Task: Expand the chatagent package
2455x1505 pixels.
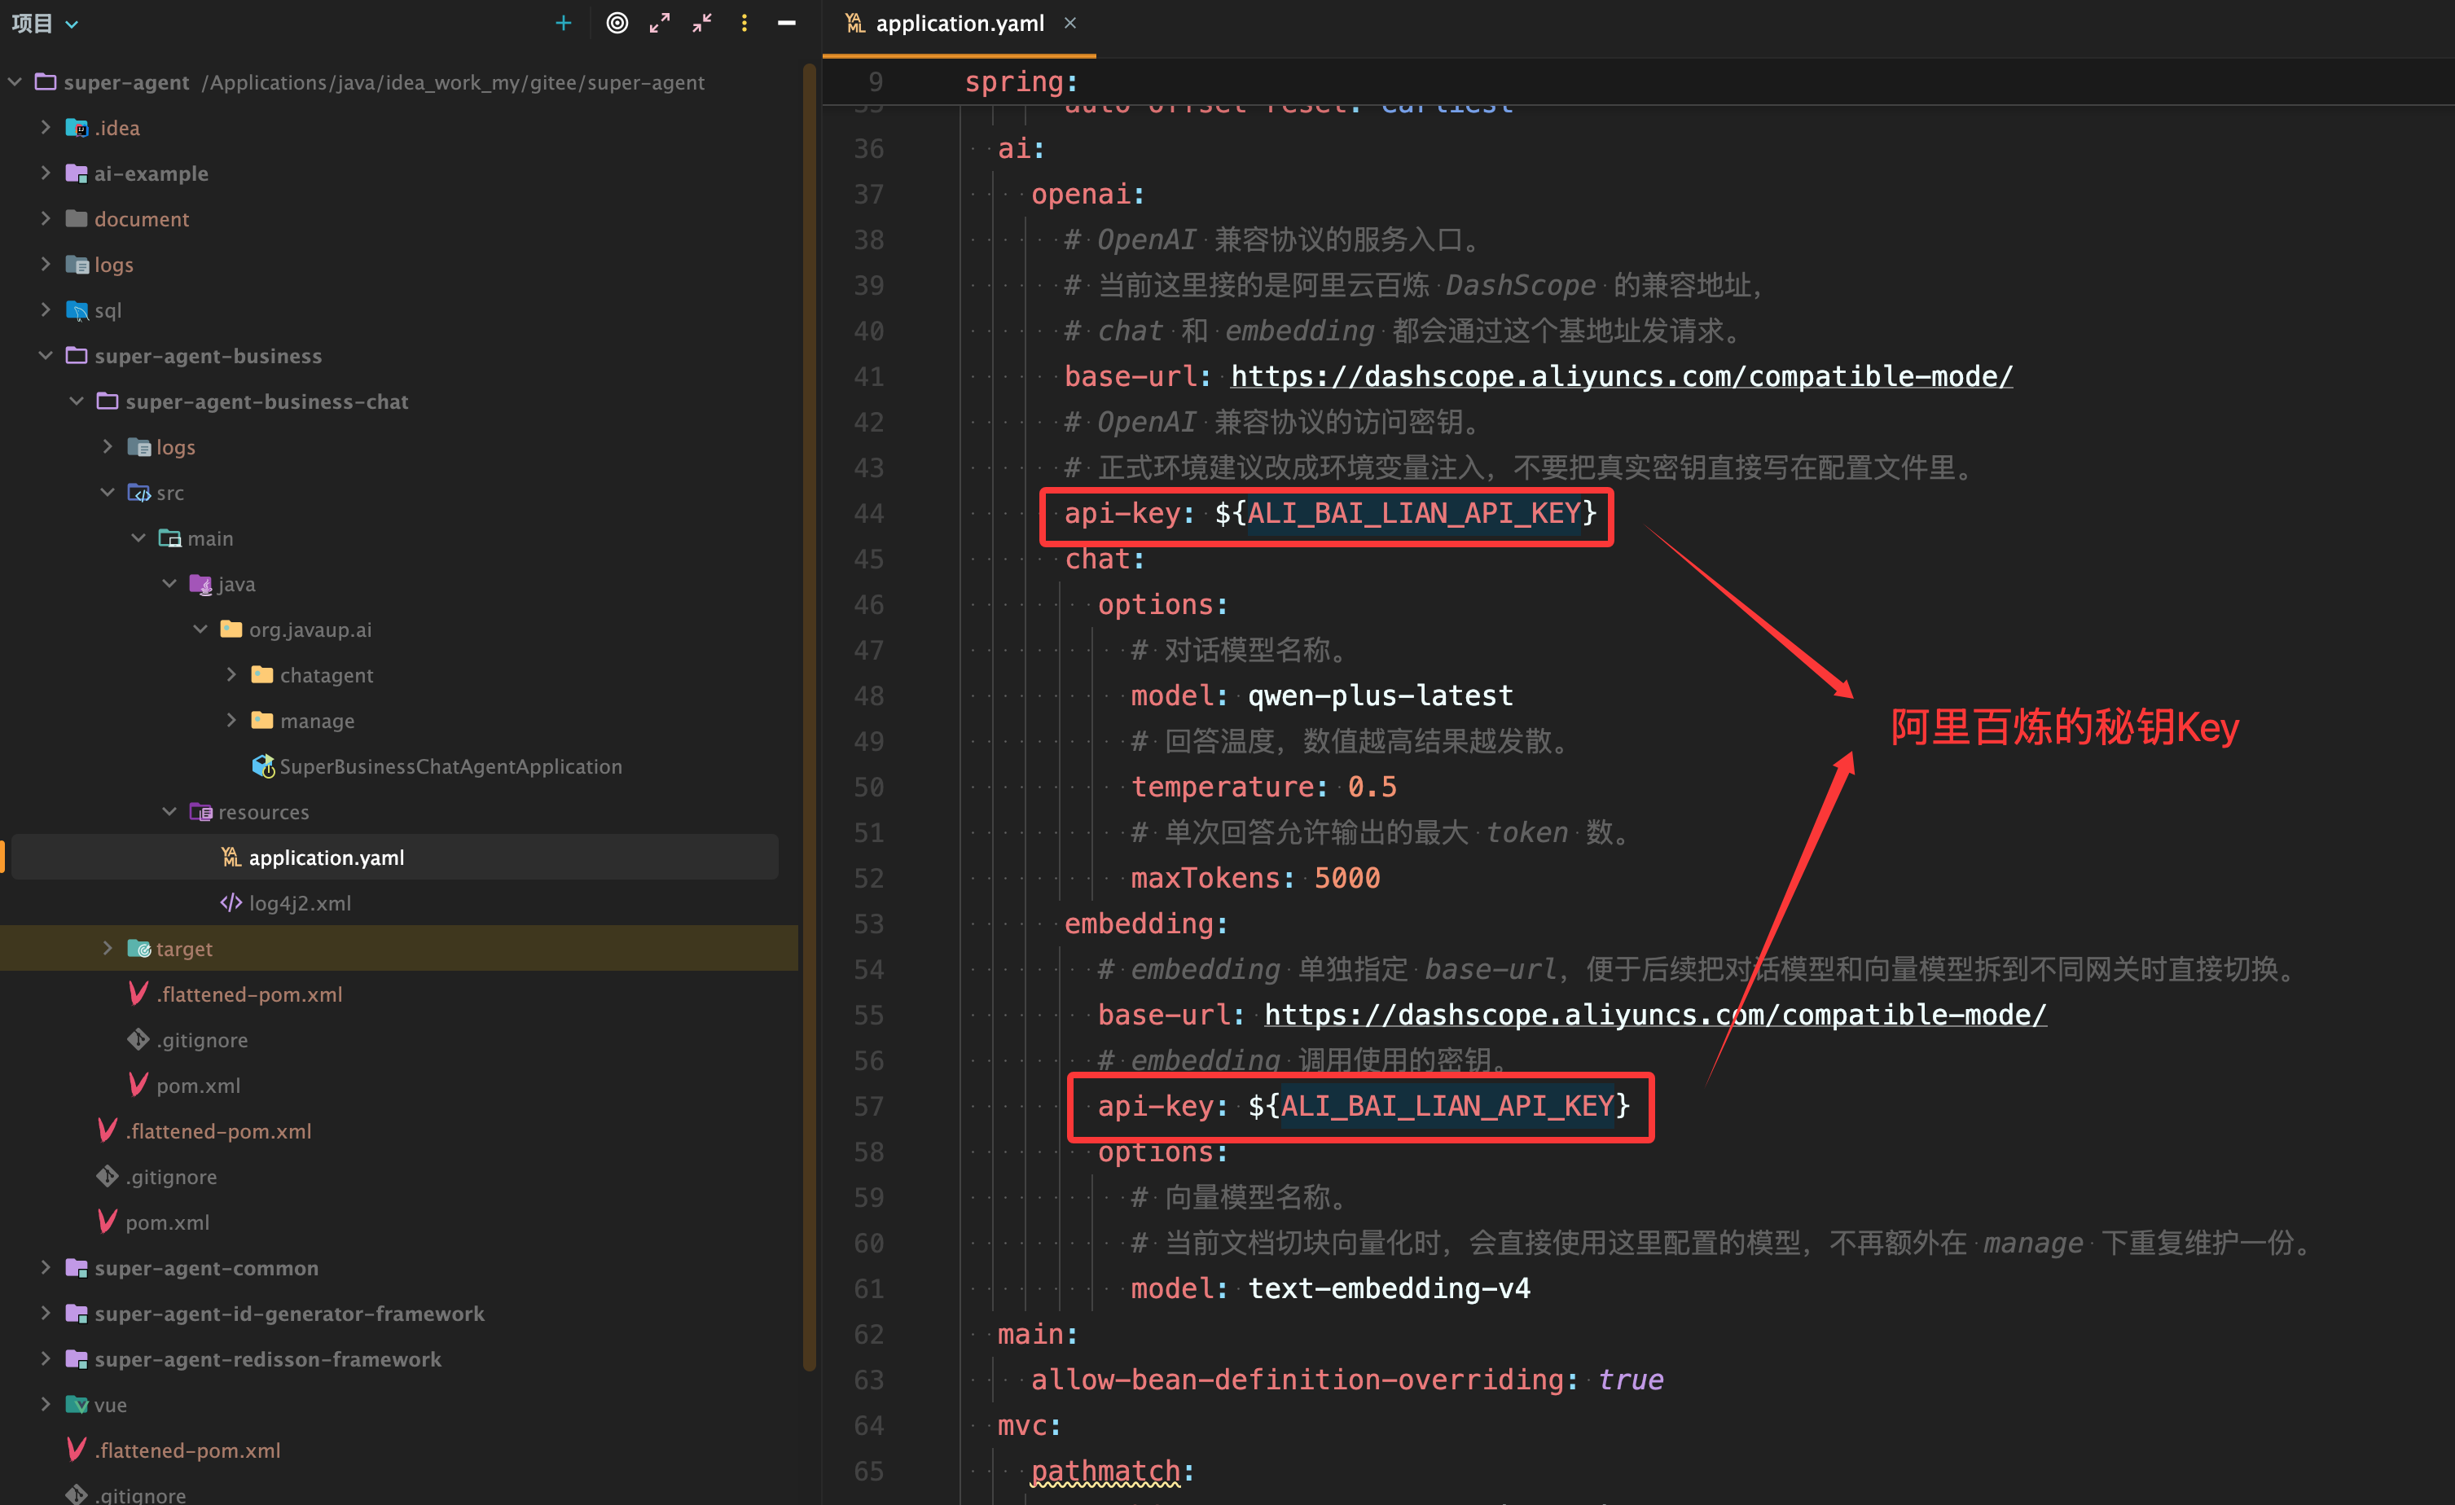Action: click(x=231, y=674)
